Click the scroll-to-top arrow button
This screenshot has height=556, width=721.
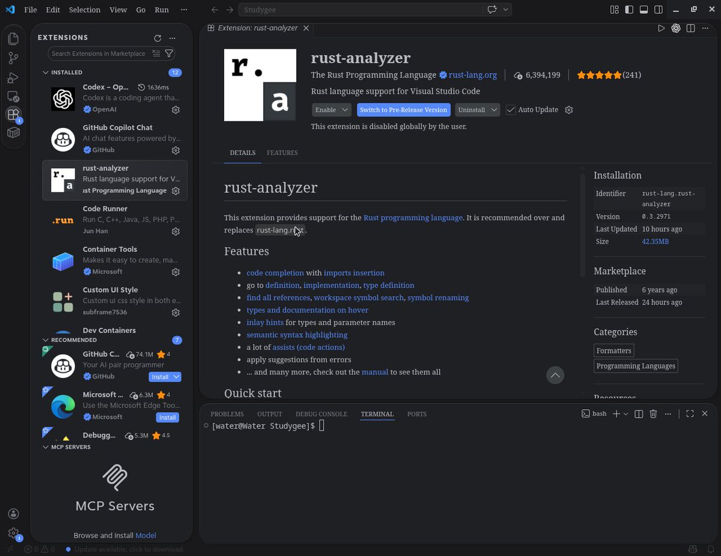click(x=556, y=375)
